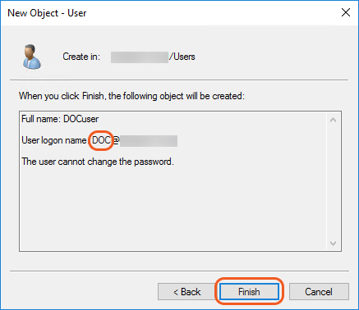Viewport: 359px width, 310px height.
Task: Click the empty area of the summary box
Action: pos(173,207)
